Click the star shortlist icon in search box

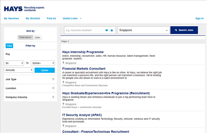pyautogui.click(x=112, y=30)
